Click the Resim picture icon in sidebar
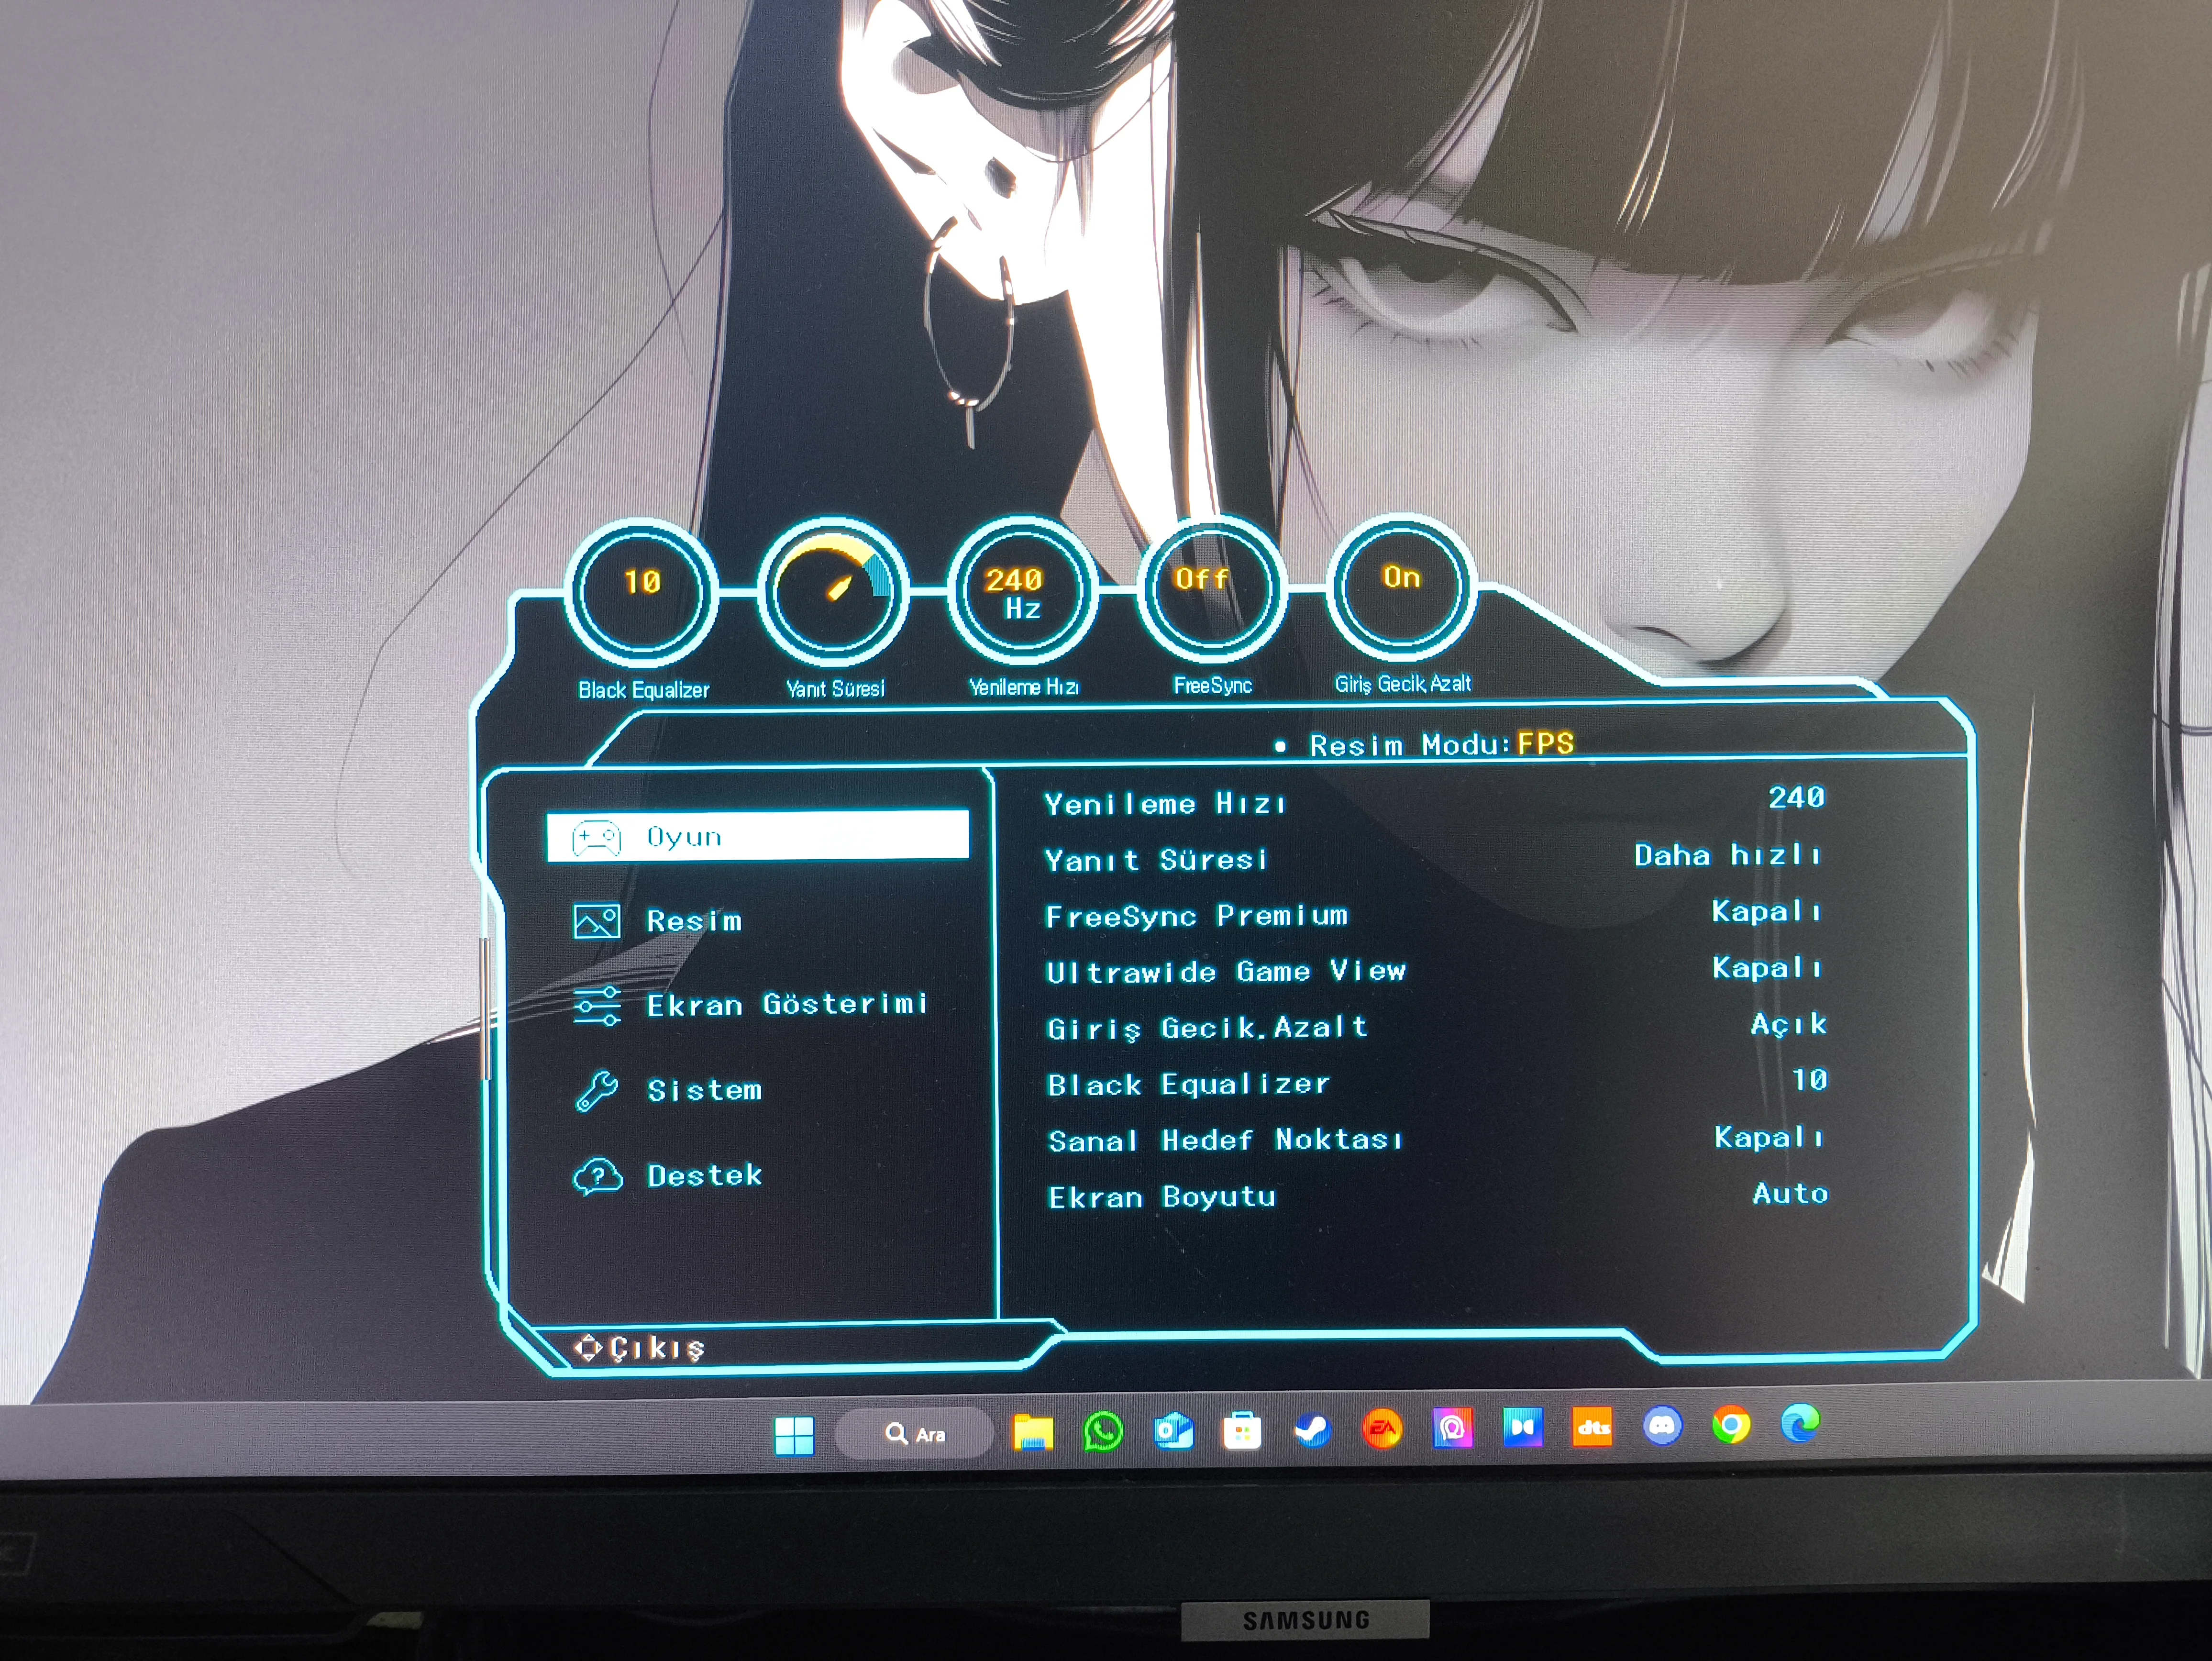 tap(597, 921)
